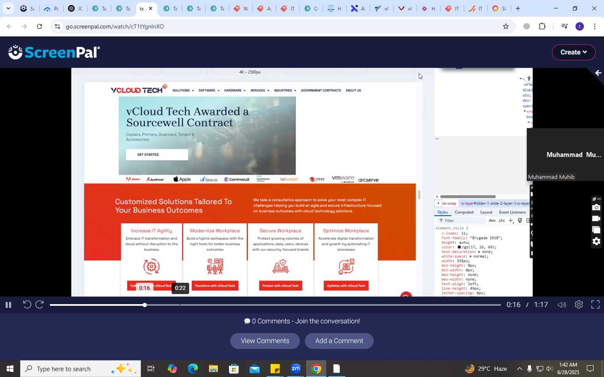This screenshot has height=377, width=604.
Task: Bookmark this page with the star icon
Action: click(x=506, y=26)
